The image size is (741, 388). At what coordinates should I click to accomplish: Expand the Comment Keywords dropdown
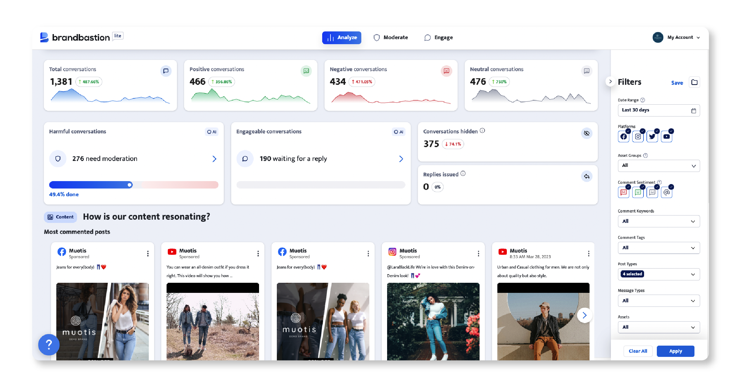point(658,221)
